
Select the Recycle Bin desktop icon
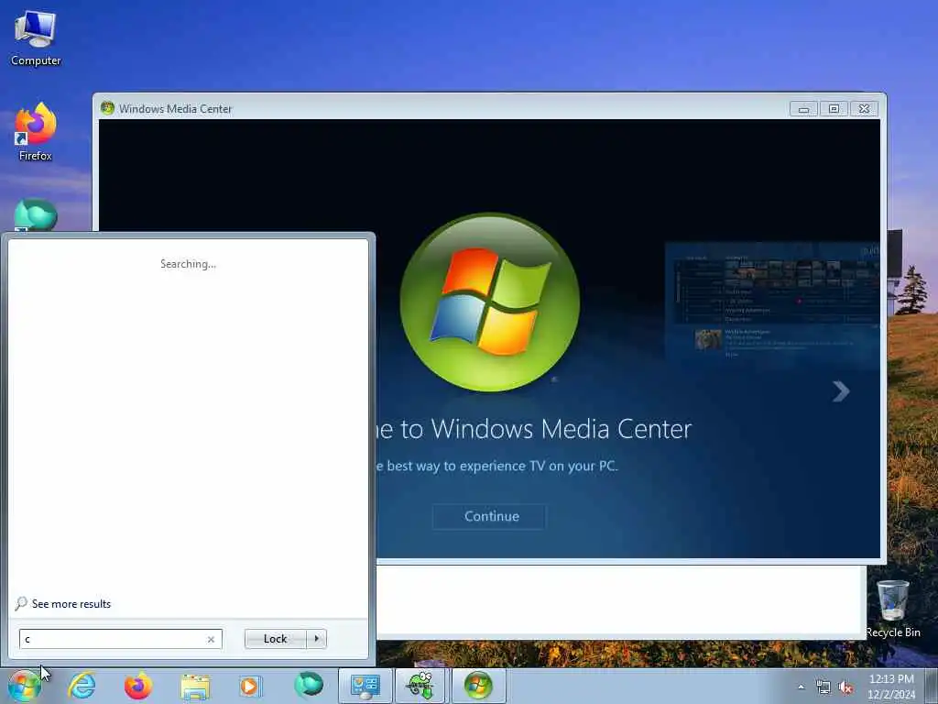pyautogui.click(x=892, y=609)
